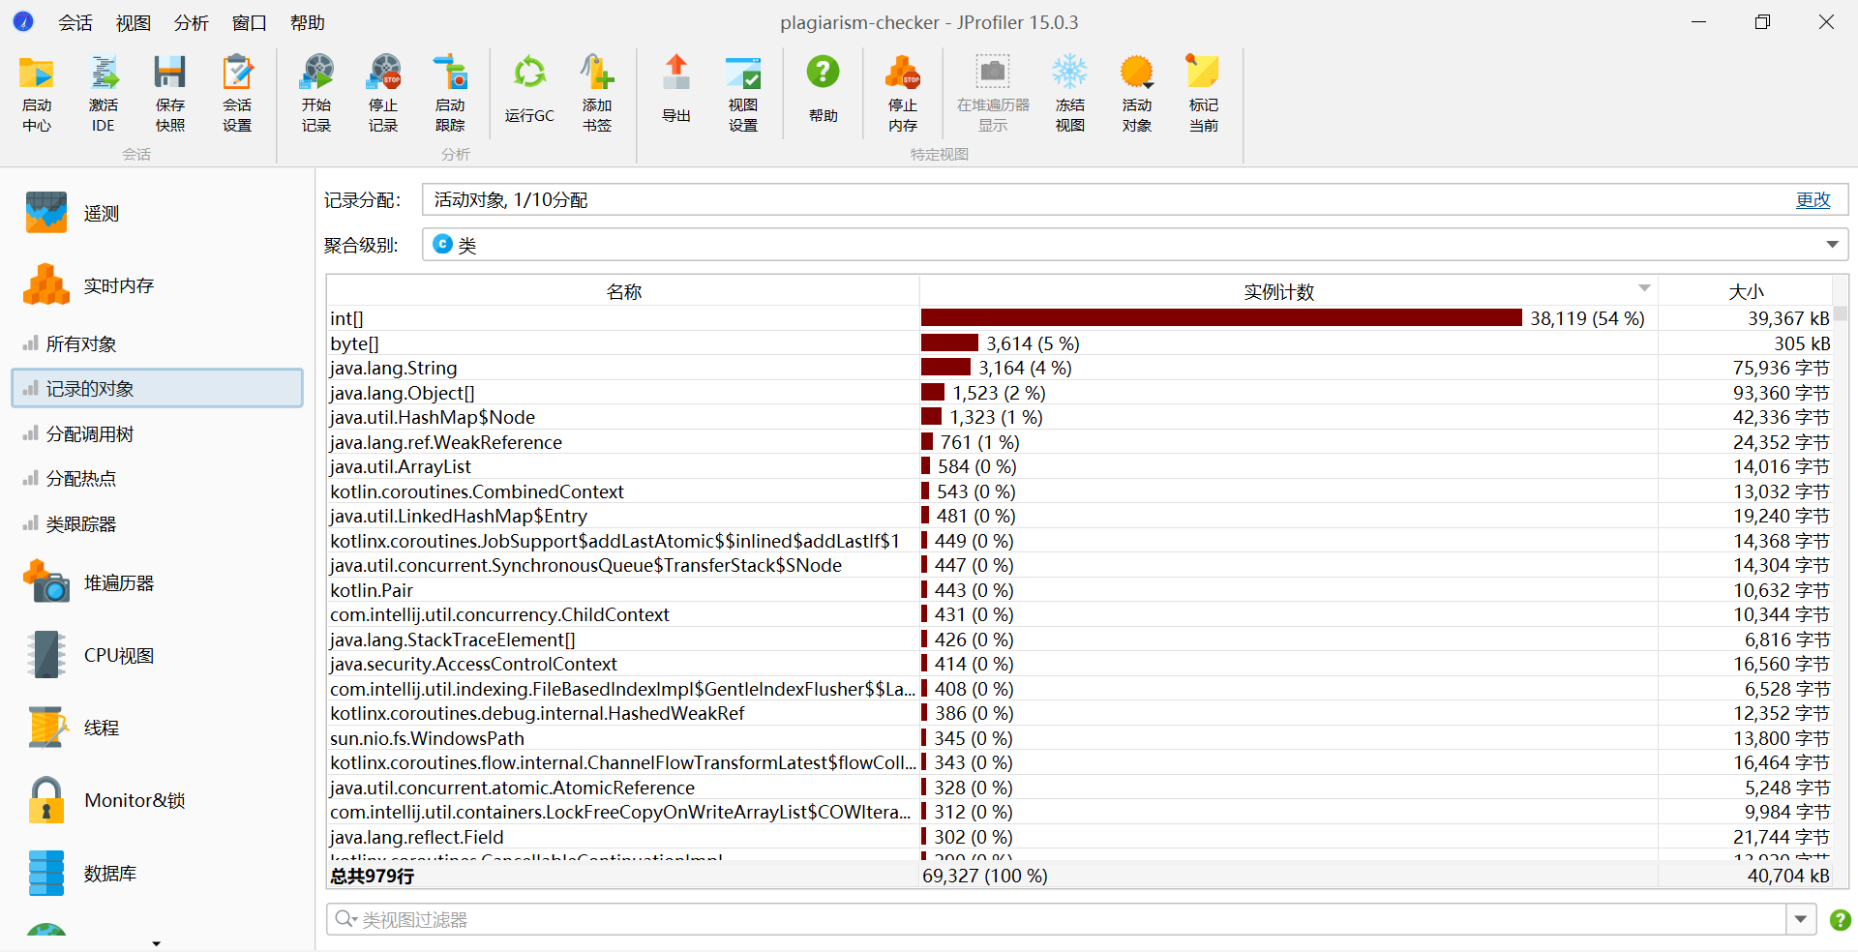1858x952 pixels.
Task: Open the 帮助 menu in menu bar
Action: [308, 22]
